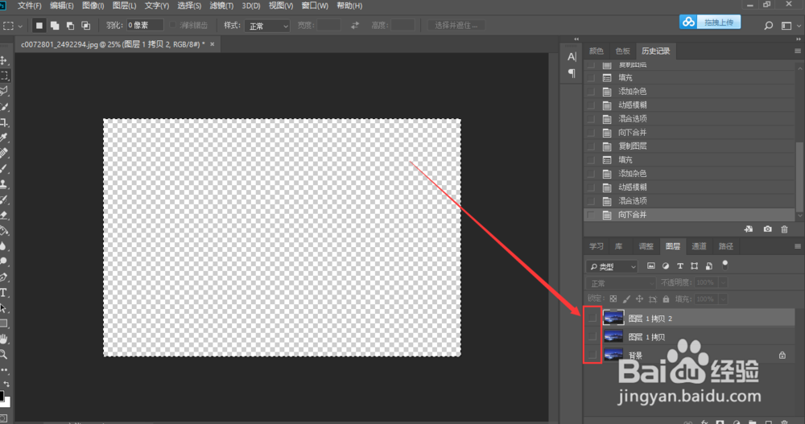
Task: Filter layers by shape layers icon
Action: [695, 266]
